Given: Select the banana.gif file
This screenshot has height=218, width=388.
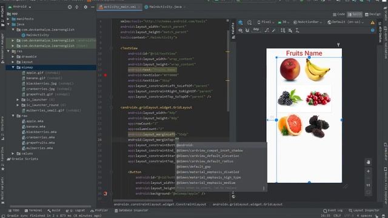Looking at the screenshot, I should (42, 78).
